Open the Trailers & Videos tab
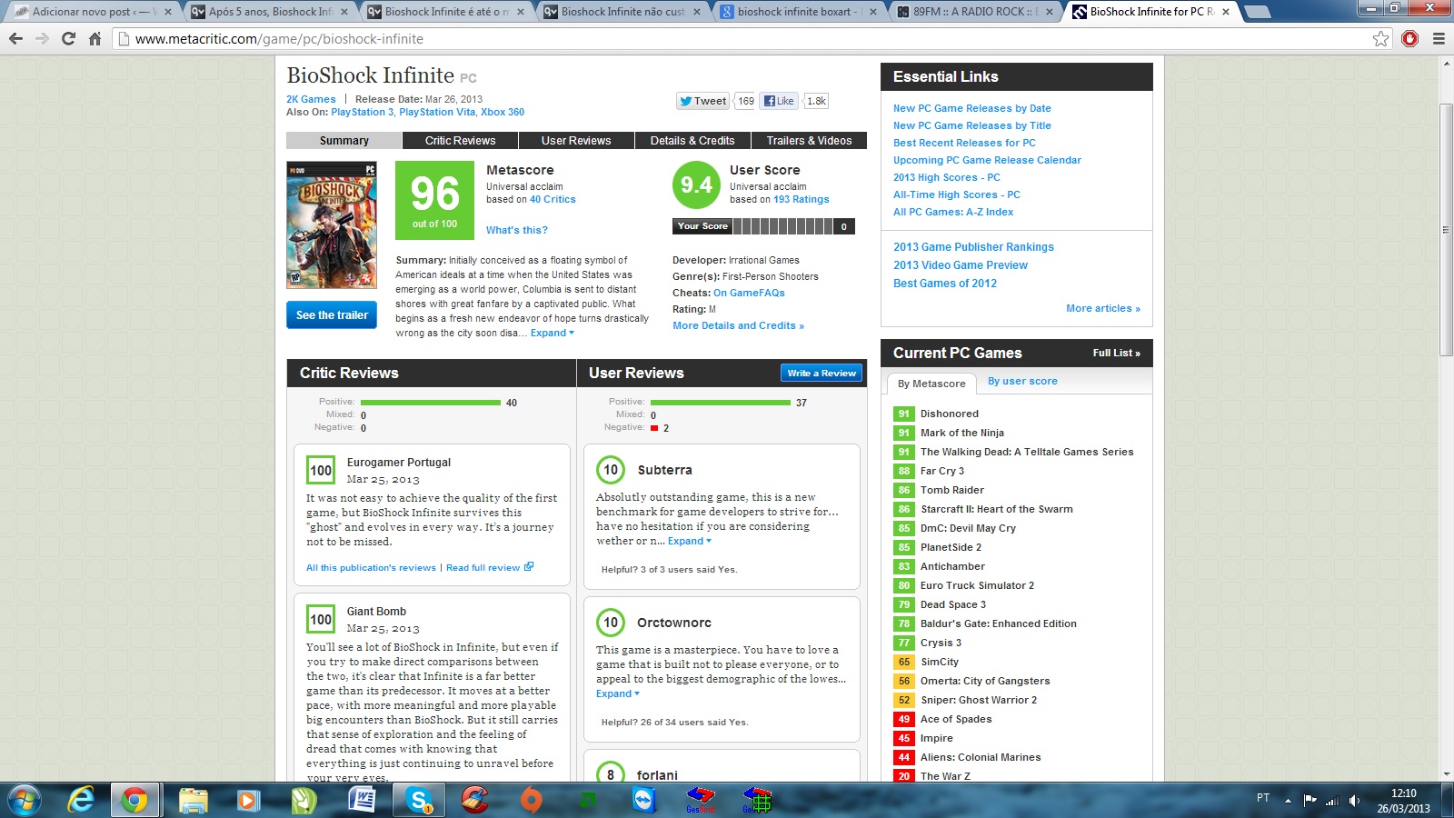Screen dimensions: 1454x818 pyautogui.click(x=809, y=141)
